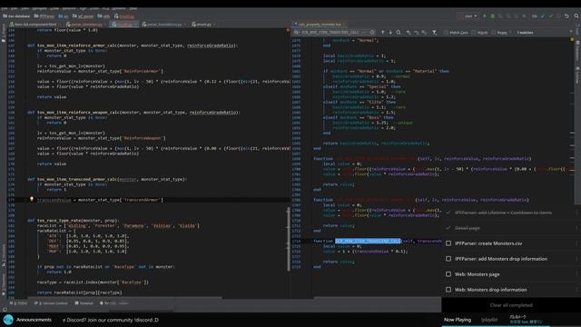This screenshot has height=327, width=581.
Task: Open the Terminal tool window
Action: (x=84, y=303)
